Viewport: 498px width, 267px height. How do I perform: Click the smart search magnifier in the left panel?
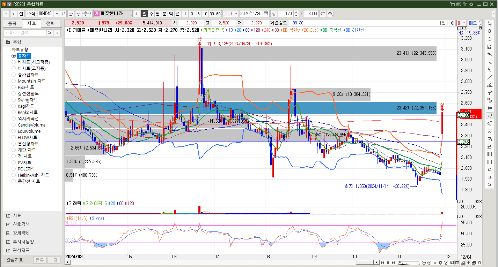pyautogui.click(x=50, y=33)
